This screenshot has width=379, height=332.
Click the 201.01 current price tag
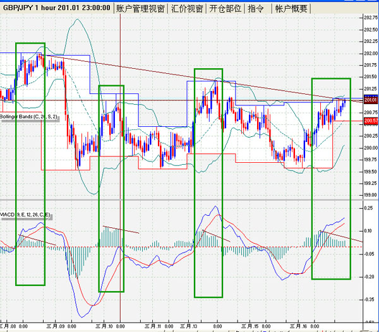pyautogui.click(x=371, y=100)
